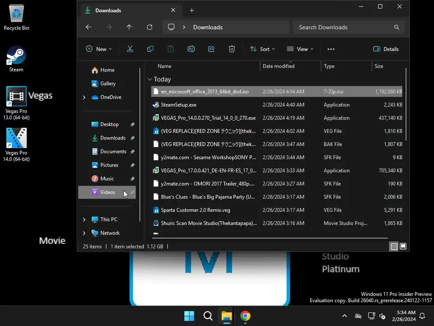Expand Network tree node

pos(84,233)
